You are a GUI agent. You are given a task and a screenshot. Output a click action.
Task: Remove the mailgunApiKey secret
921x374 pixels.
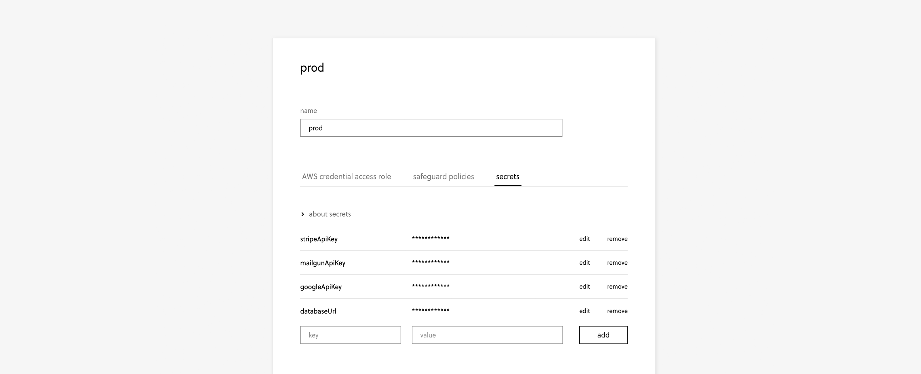(617, 263)
